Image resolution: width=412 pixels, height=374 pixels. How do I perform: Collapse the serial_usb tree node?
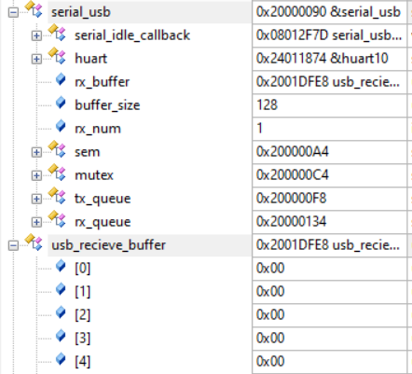click(13, 12)
